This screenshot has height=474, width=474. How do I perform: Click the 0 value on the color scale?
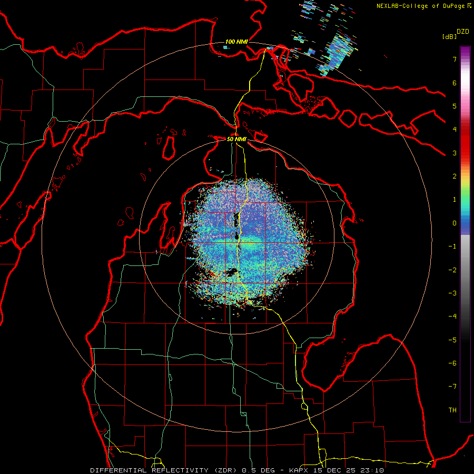pyautogui.click(x=455, y=223)
